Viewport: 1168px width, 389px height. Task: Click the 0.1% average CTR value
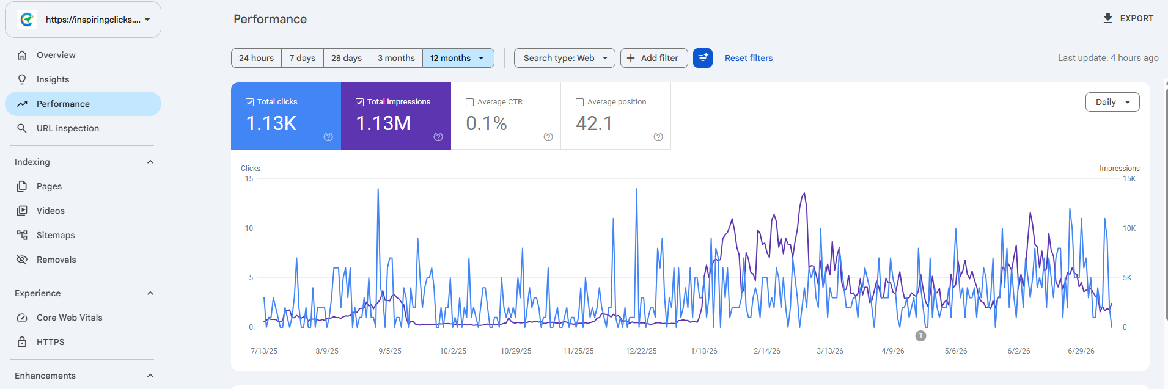[x=487, y=123]
